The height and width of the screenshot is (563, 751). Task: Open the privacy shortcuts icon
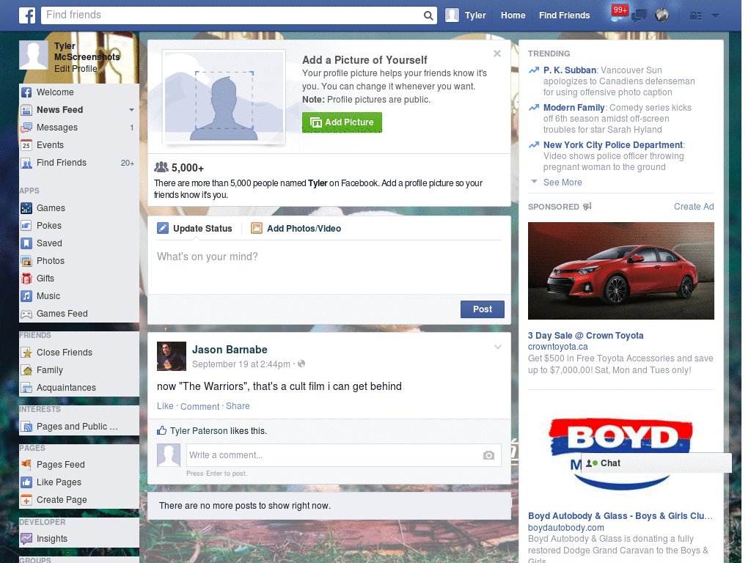(695, 16)
